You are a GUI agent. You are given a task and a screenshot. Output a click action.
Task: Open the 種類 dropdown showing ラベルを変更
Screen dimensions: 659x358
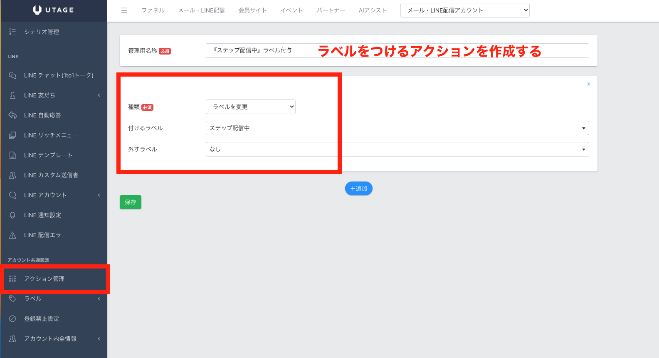point(250,107)
